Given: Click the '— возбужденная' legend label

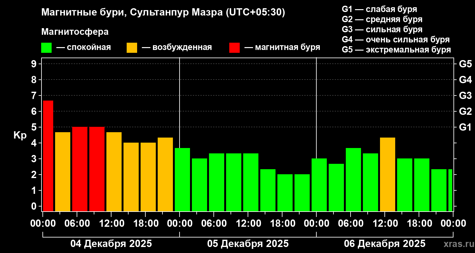Looking at the screenshot, I should (177, 48).
